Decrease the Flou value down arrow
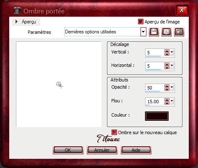The height and width of the screenshot is (168, 198). click(167, 103)
